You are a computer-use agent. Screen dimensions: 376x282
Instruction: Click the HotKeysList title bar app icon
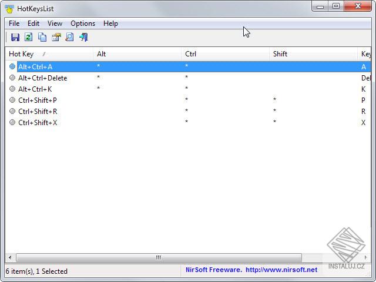(x=9, y=9)
